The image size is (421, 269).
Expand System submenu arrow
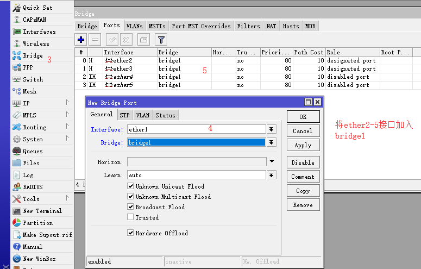coord(67,139)
